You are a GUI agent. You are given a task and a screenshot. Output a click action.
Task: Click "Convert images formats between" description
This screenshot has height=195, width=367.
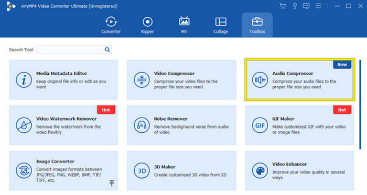point(69,175)
